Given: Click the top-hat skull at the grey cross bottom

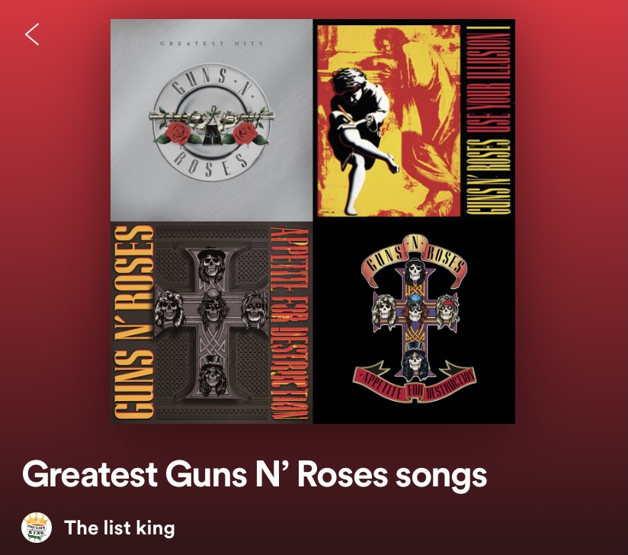Looking at the screenshot, I should point(212,374).
